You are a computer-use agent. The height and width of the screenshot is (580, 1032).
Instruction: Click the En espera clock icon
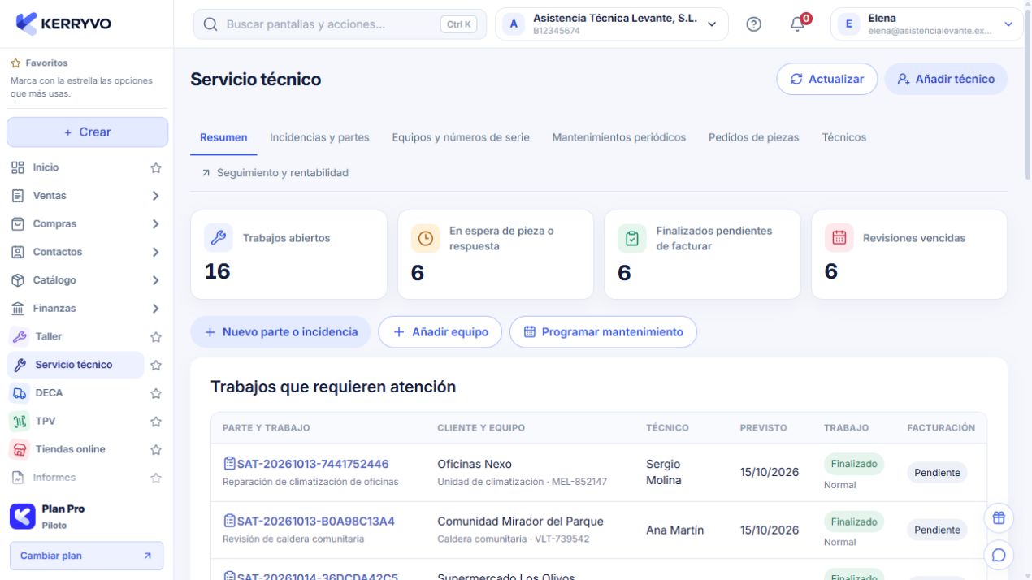[425, 238]
